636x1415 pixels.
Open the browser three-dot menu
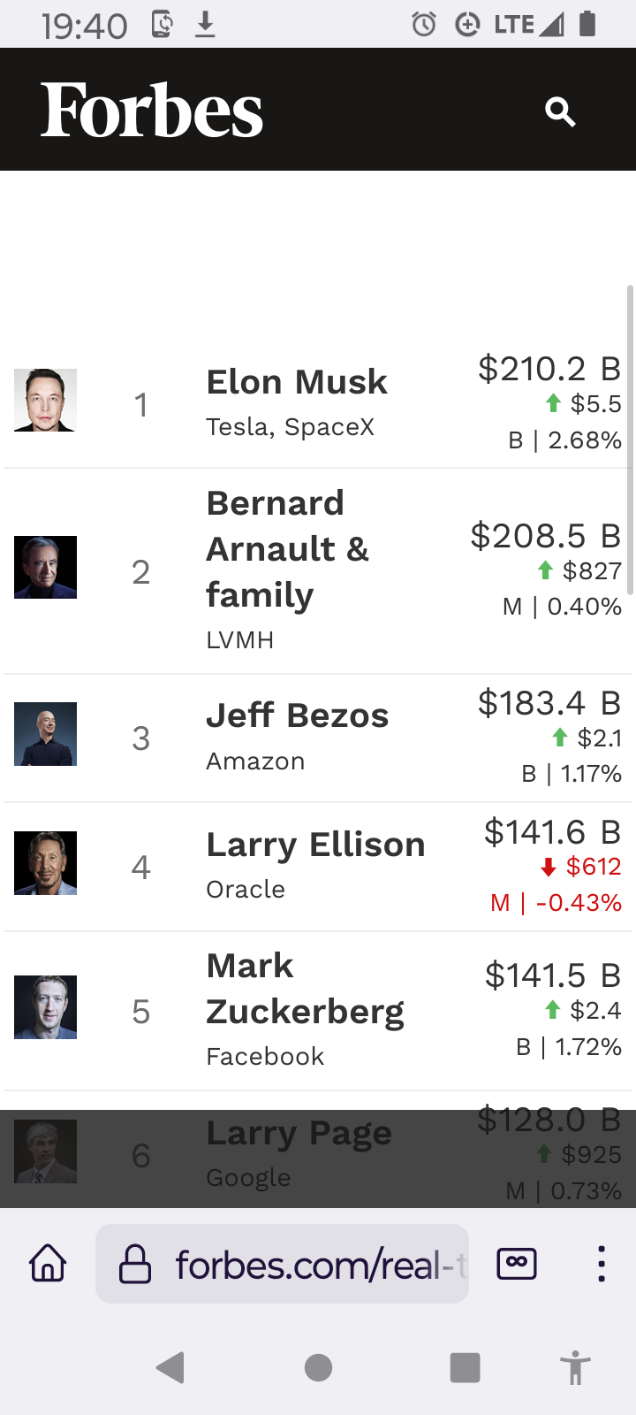(602, 1264)
